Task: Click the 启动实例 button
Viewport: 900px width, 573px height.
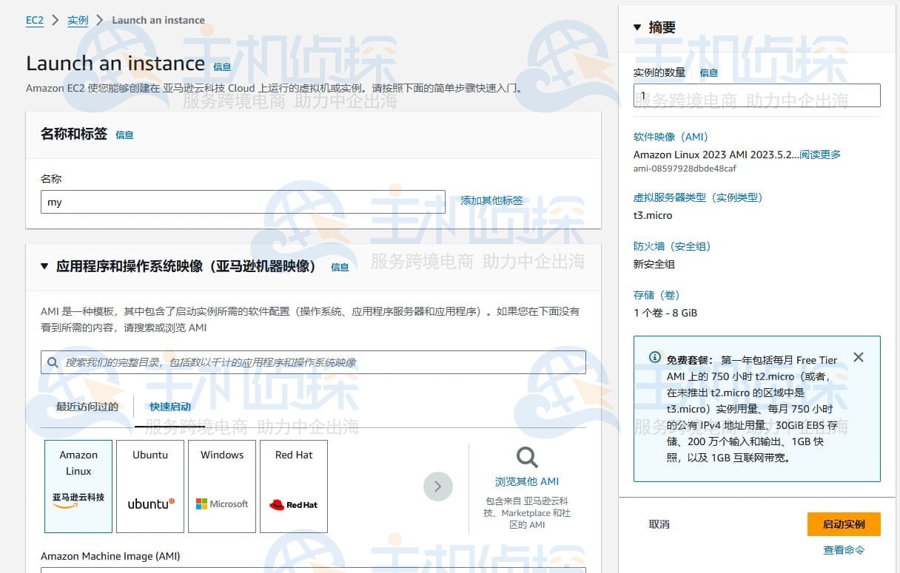Action: (844, 523)
